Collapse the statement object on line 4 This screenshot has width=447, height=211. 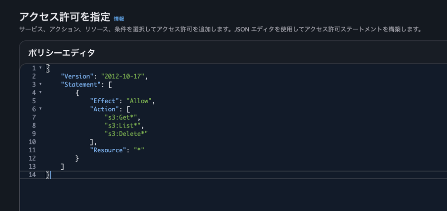tap(41, 92)
